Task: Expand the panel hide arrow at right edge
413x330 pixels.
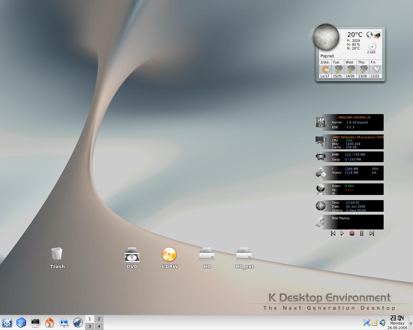Action: click(x=411, y=323)
